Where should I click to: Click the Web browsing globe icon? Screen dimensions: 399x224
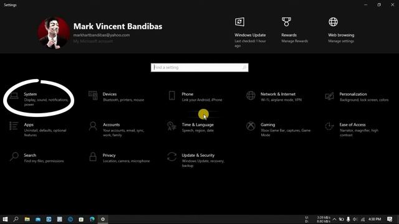(x=333, y=22)
